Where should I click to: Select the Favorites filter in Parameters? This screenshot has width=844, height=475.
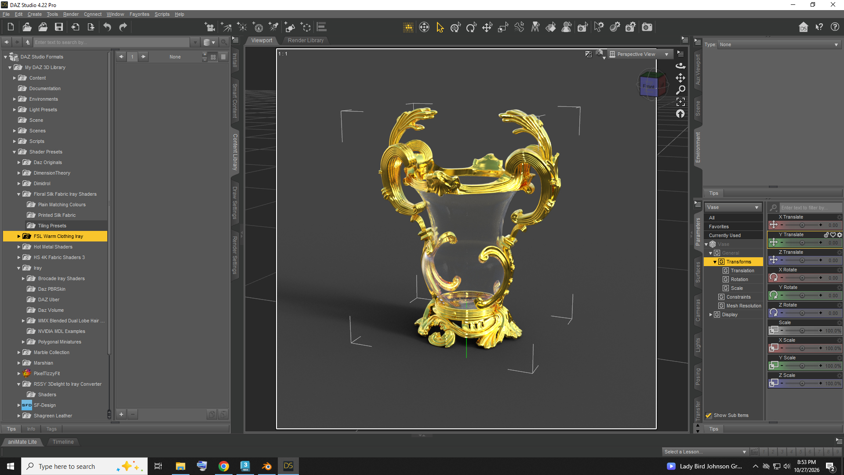coord(733,227)
